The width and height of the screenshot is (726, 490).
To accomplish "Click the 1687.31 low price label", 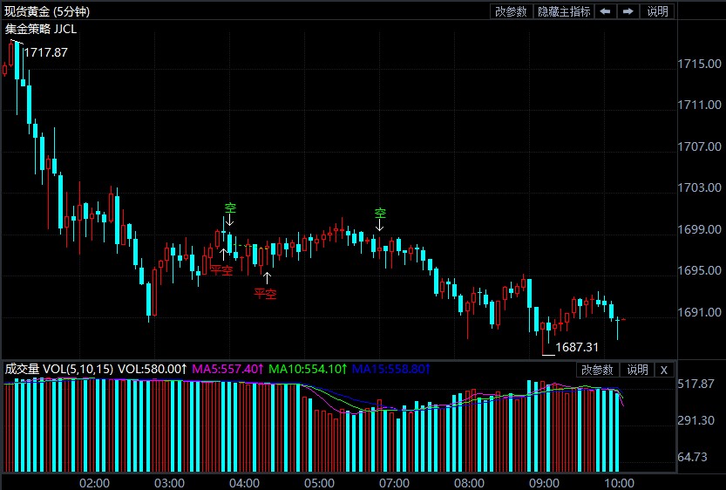I will coord(577,347).
